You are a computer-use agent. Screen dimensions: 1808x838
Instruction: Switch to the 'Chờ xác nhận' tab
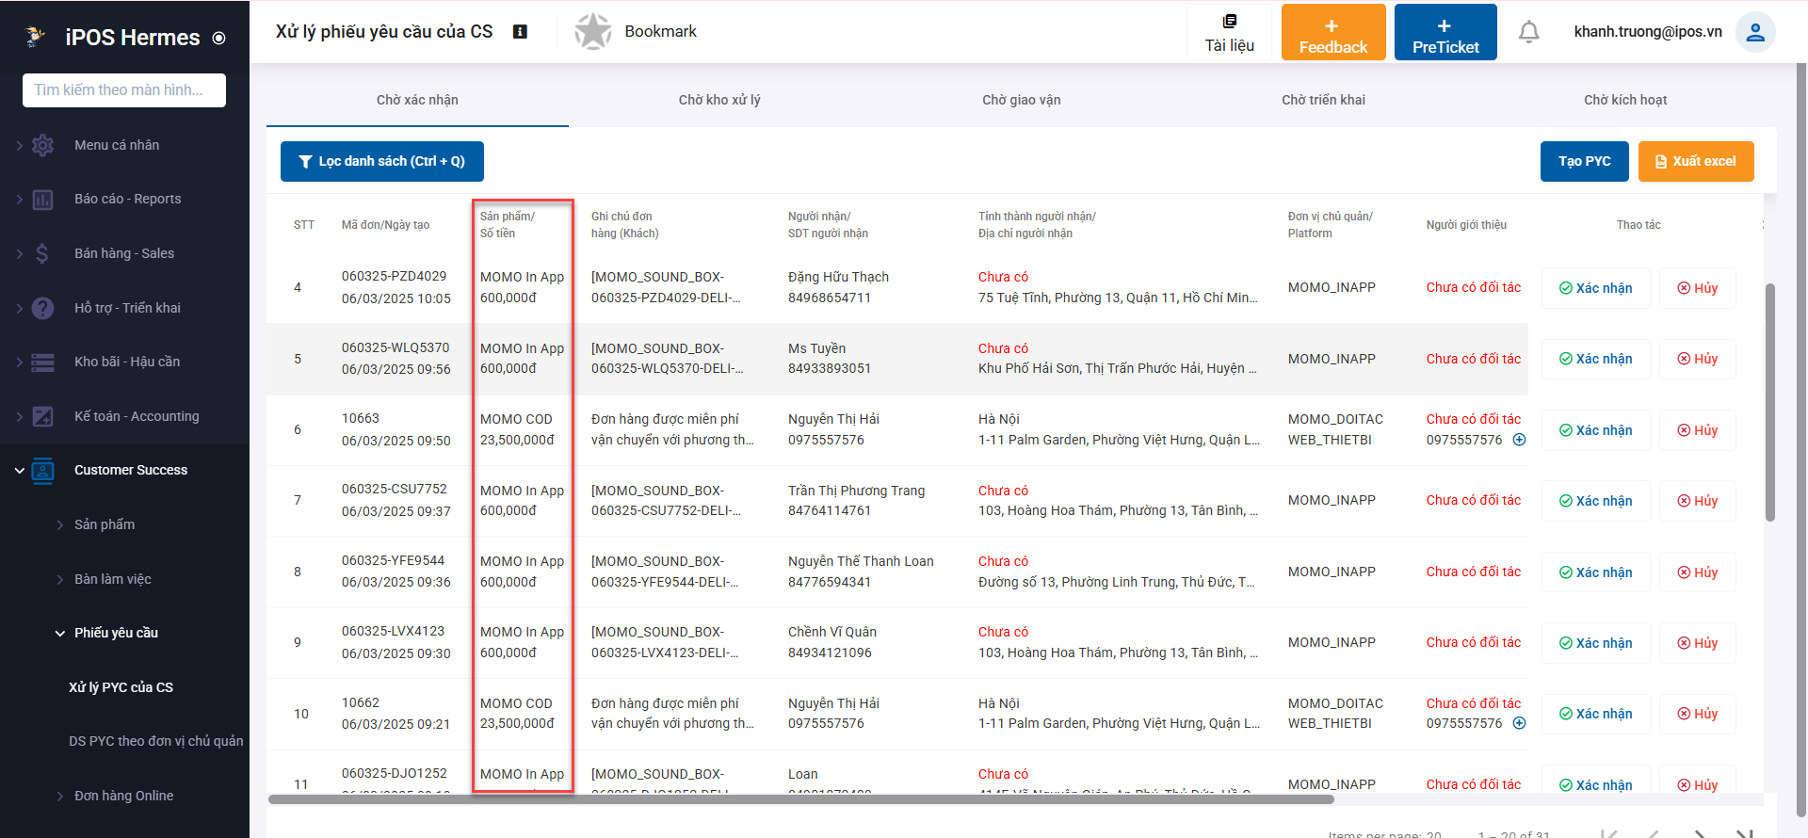(x=417, y=100)
